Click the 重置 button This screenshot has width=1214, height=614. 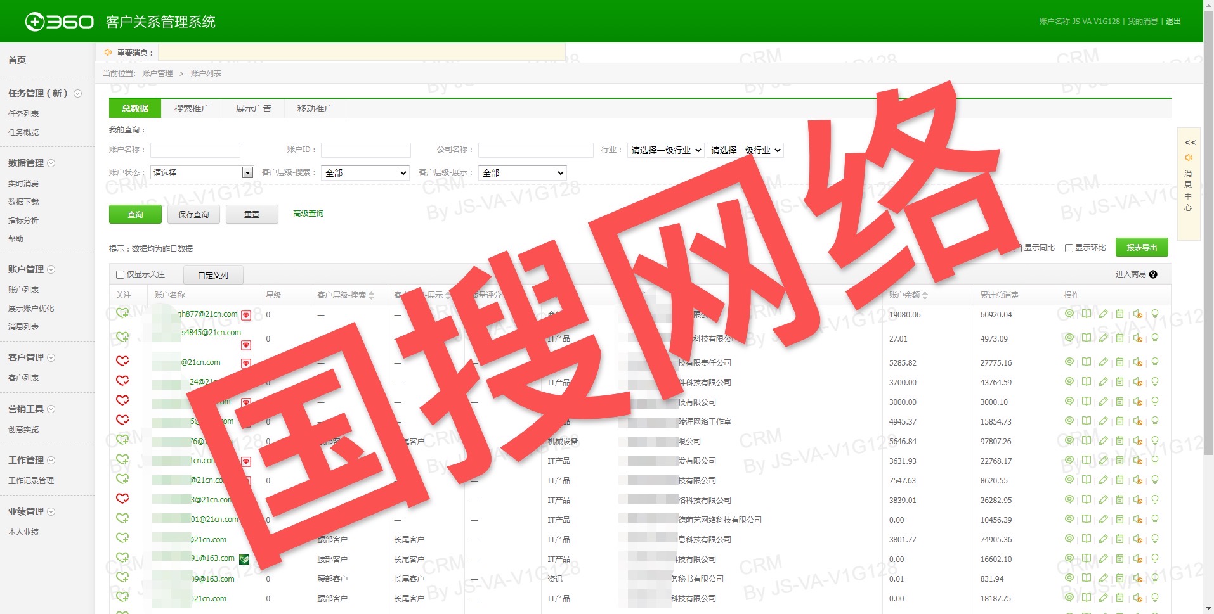(x=252, y=214)
